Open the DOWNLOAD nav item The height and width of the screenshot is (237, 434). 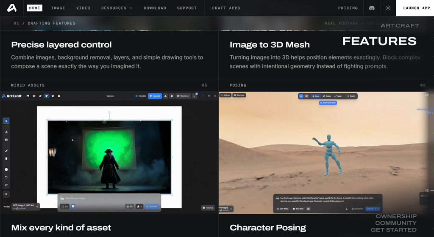155,8
